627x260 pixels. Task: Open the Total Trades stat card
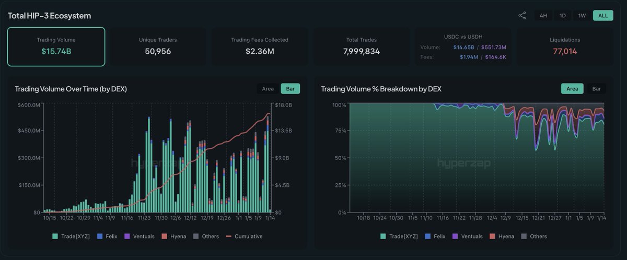(x=362, y=46)
